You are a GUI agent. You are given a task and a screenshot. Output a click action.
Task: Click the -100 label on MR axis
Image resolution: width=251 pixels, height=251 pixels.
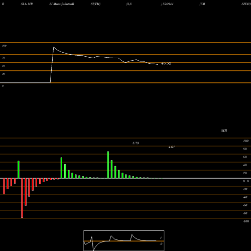246,221
